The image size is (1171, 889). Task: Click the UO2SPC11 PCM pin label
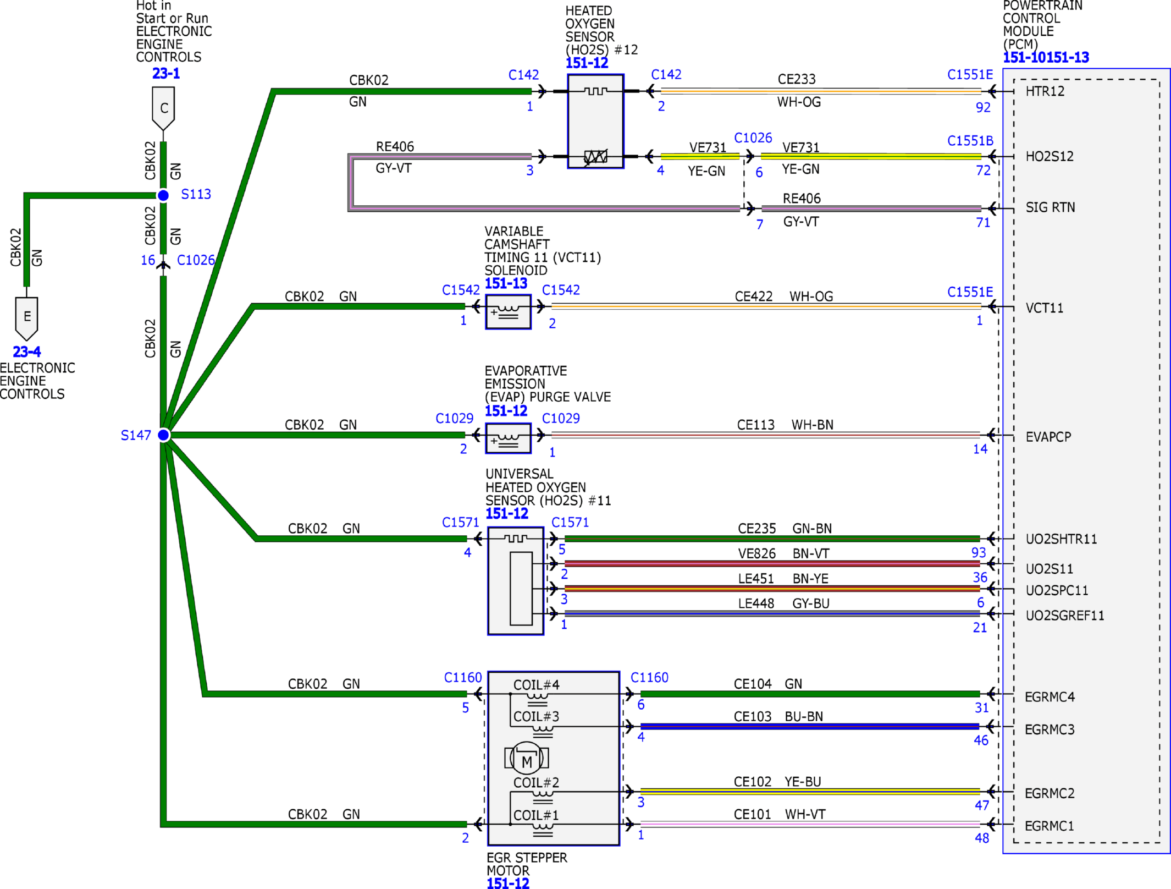(1057, 591)
